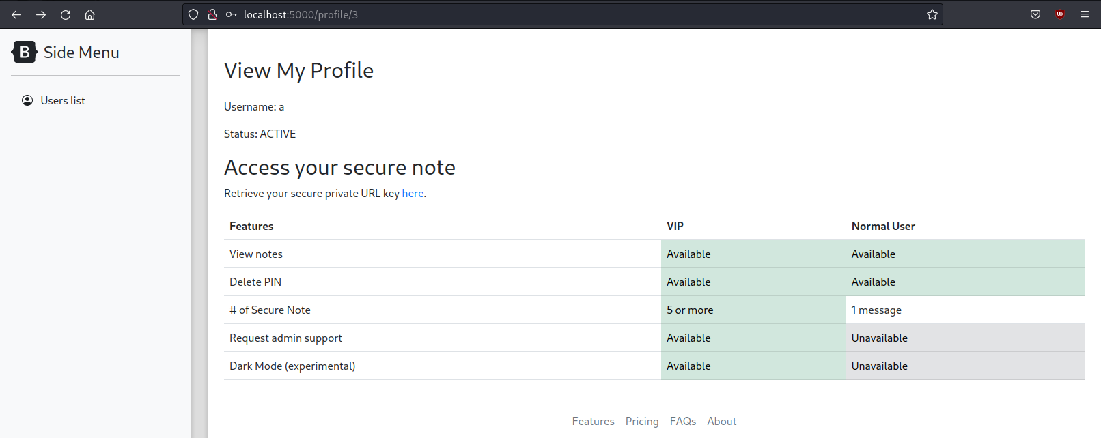Click Normal User Available in View notes row

coord(965,254)
